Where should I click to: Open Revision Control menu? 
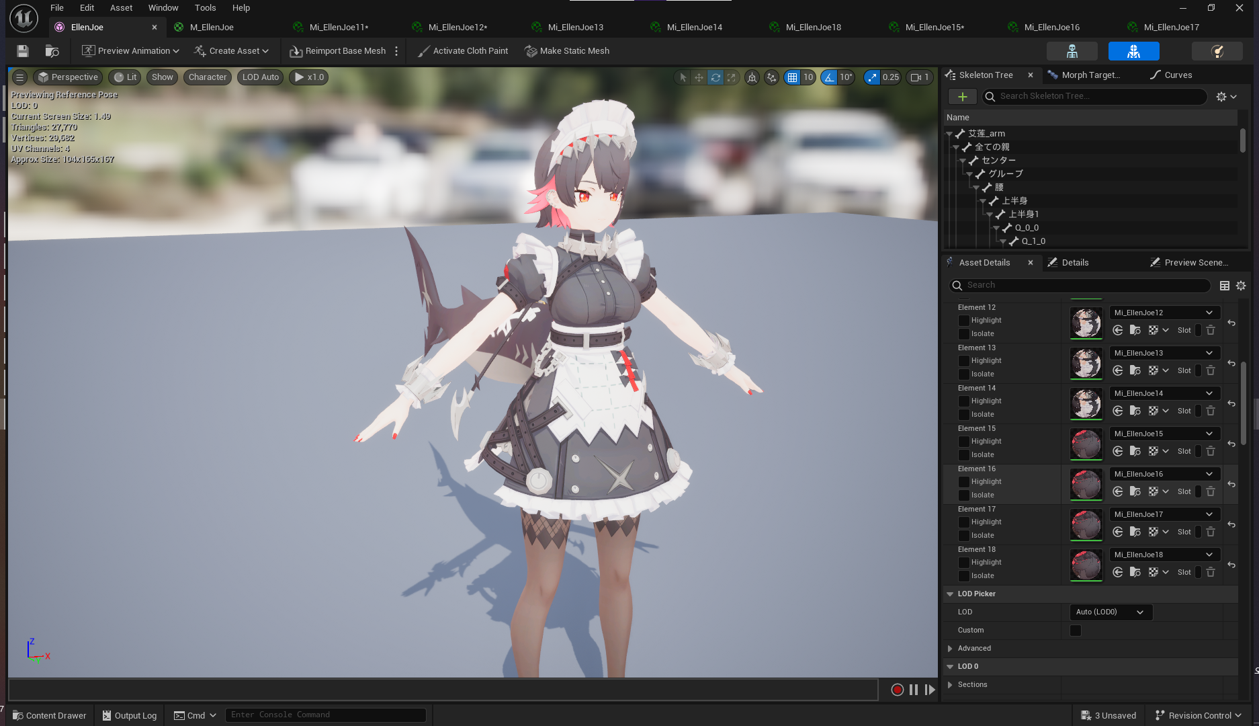pos(1199,715)
